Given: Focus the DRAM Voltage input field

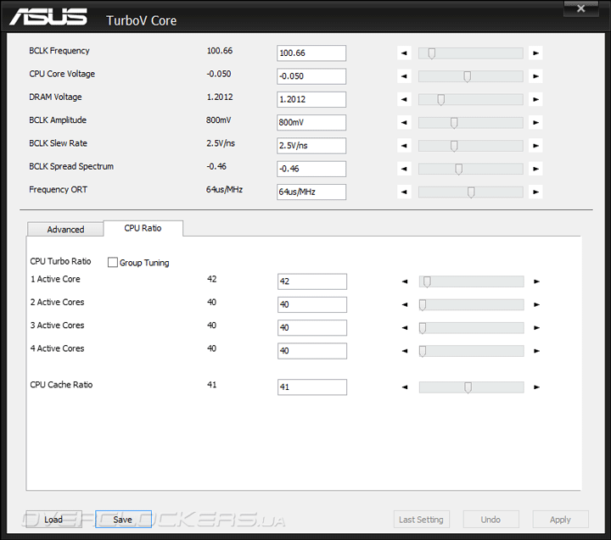Looking at the screenshot, I should tap(311, 99).
